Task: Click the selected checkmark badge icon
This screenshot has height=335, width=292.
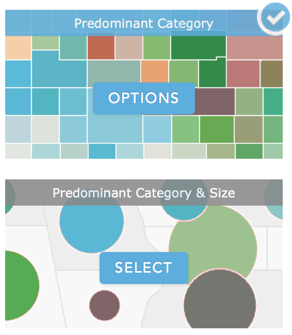Action: (x=274, y=19)
